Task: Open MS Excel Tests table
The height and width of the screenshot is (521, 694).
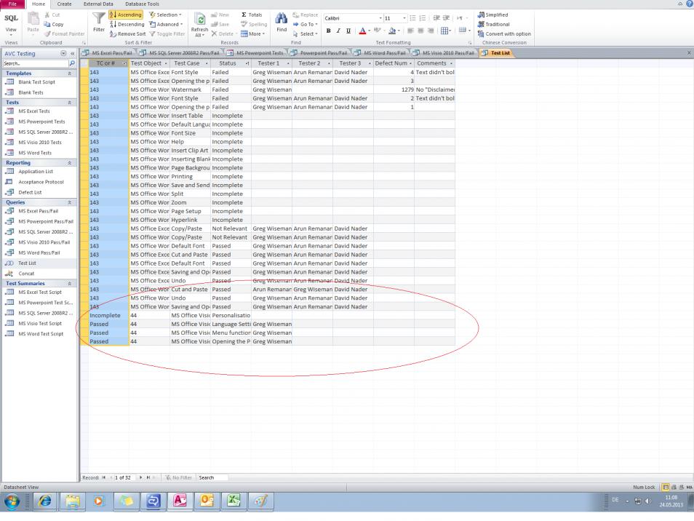Action: coord(34,111)
